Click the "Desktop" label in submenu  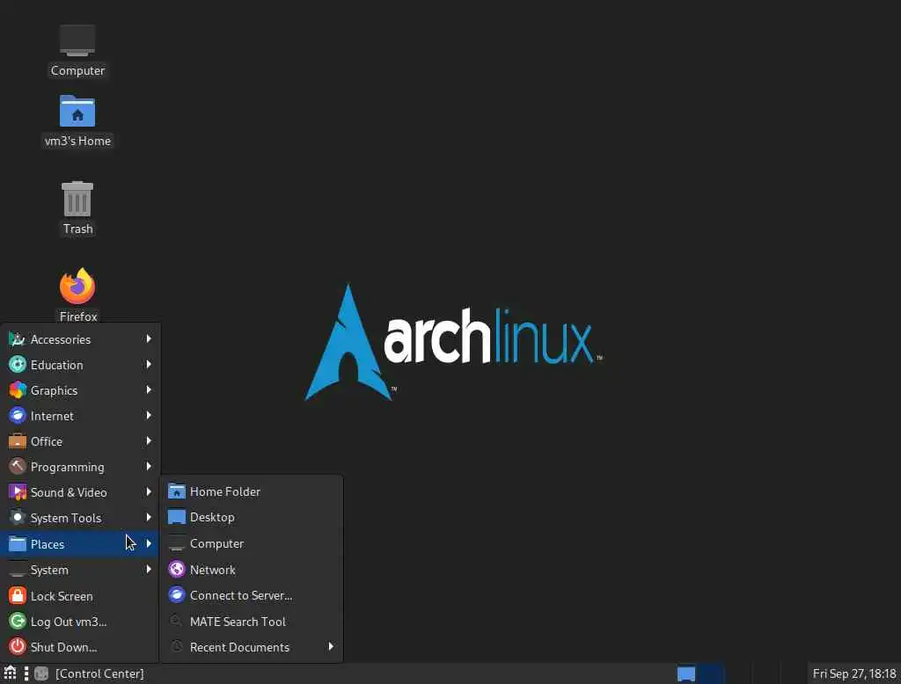[212, 517]
